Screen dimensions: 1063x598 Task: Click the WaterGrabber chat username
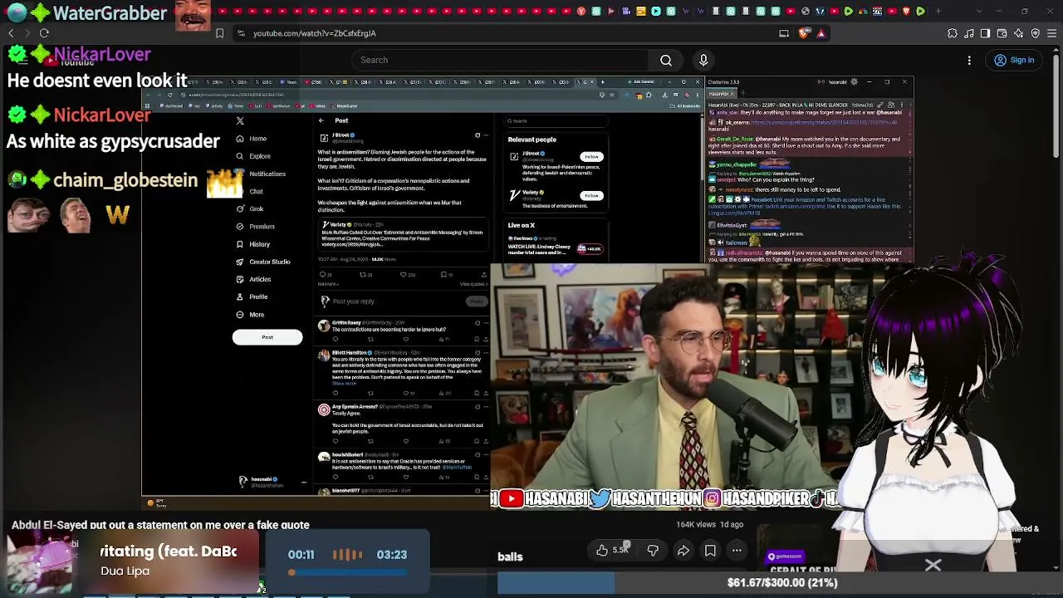point(110,13)
